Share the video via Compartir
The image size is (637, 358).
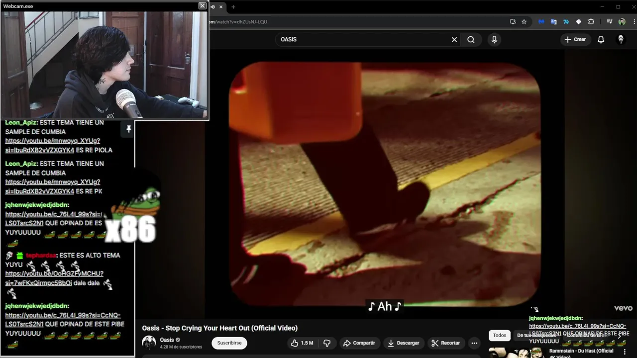click(x=359, y=343)
